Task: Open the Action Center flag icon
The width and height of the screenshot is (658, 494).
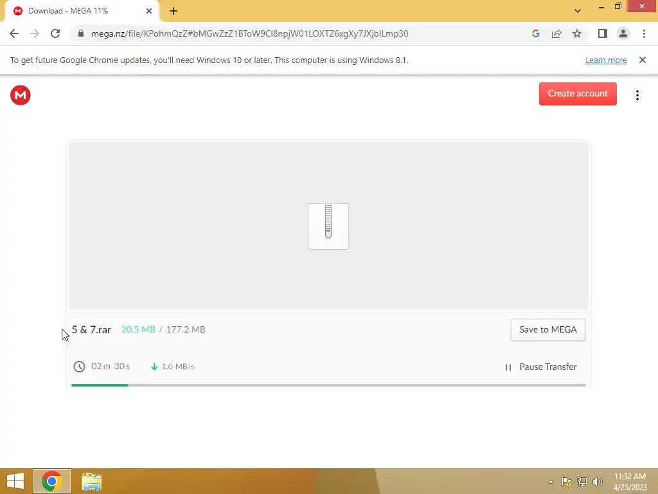Action: [x=566, y=482]
